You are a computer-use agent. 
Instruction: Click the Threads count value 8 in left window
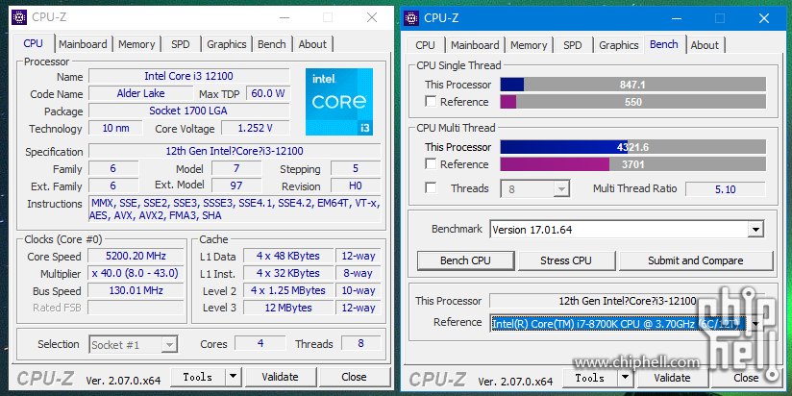click(360, 343)
